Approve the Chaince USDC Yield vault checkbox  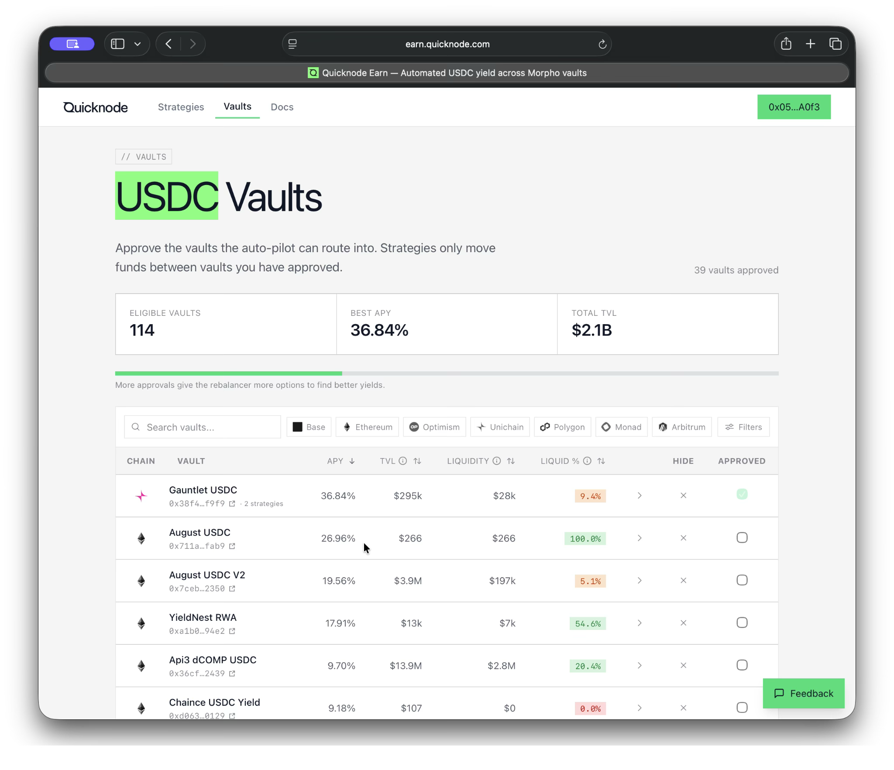[x=742, y=708]
